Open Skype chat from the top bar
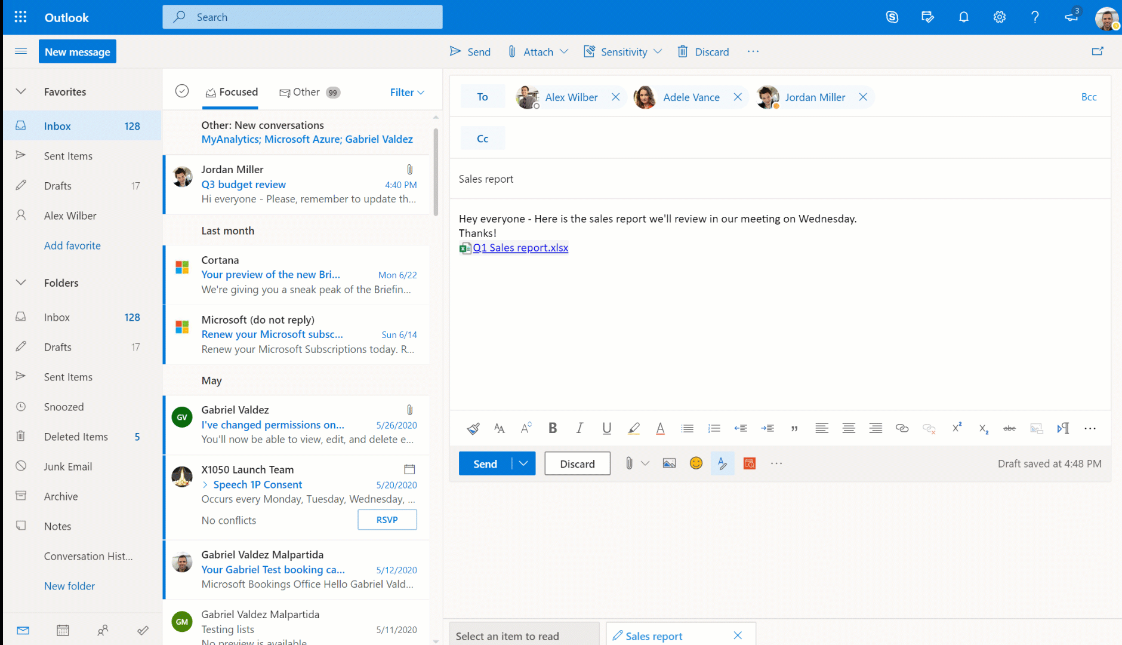 [893, 17]
